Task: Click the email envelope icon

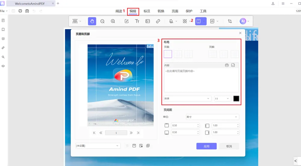Action: [x=27, y=11]
